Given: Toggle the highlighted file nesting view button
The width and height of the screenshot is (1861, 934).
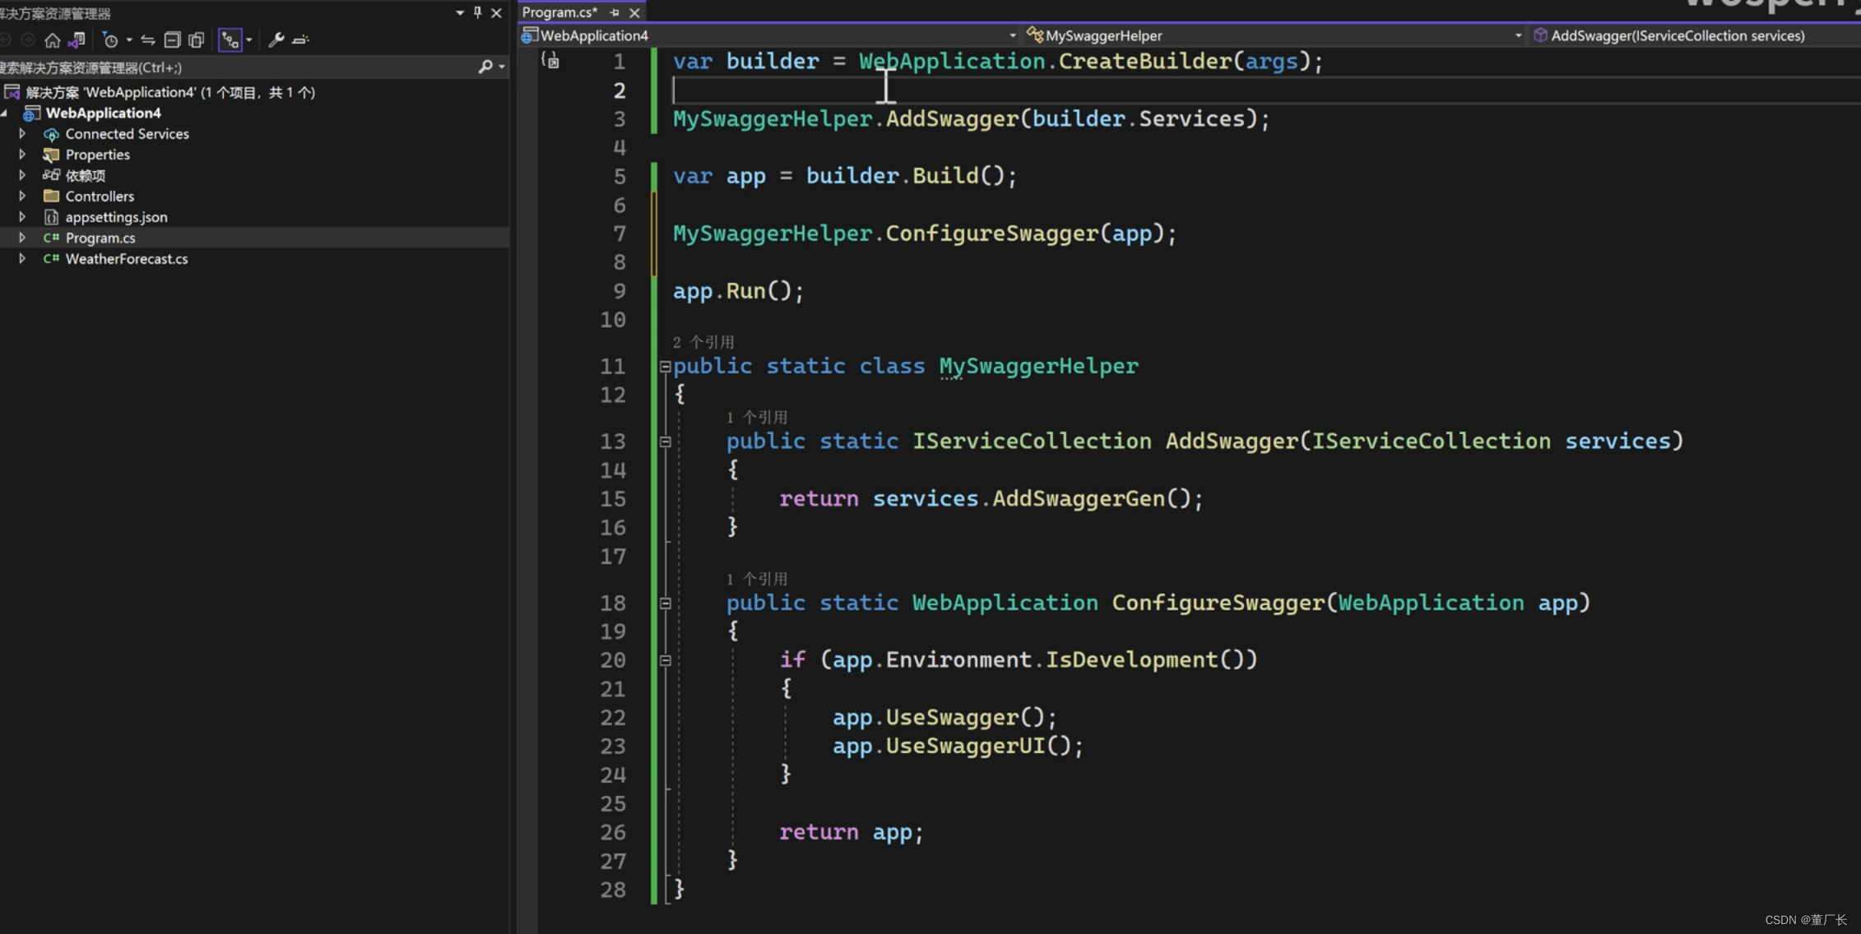Looking at the screenshot, I should (x=230, y=39).
